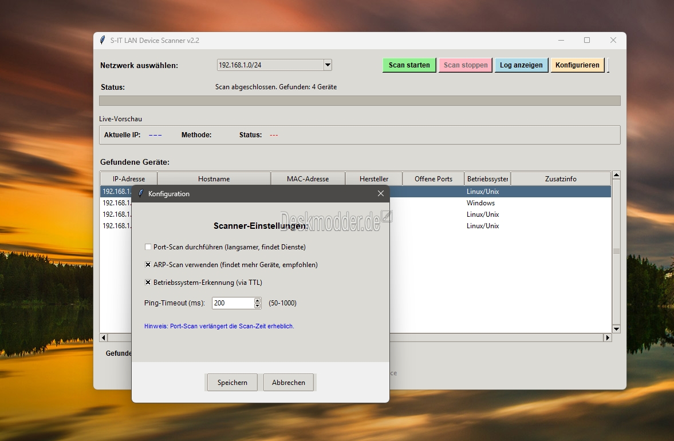Click the Speichern button
The image size is (674, 441).
[232, 383]
